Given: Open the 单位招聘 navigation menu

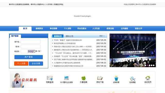Looking at the screenshot, I should point(53,28).
